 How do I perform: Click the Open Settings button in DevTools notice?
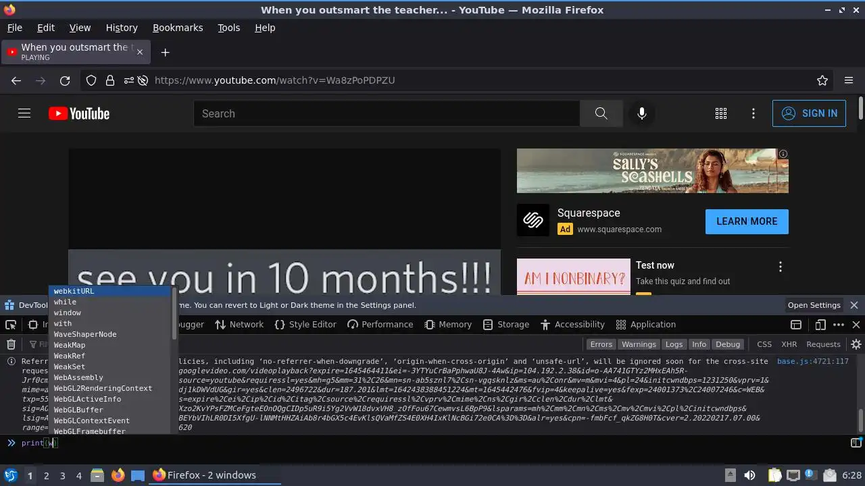pos(814,305)
